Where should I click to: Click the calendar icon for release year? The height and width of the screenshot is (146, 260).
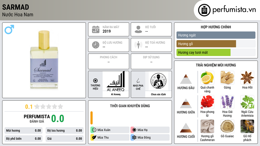click(96, 29)
